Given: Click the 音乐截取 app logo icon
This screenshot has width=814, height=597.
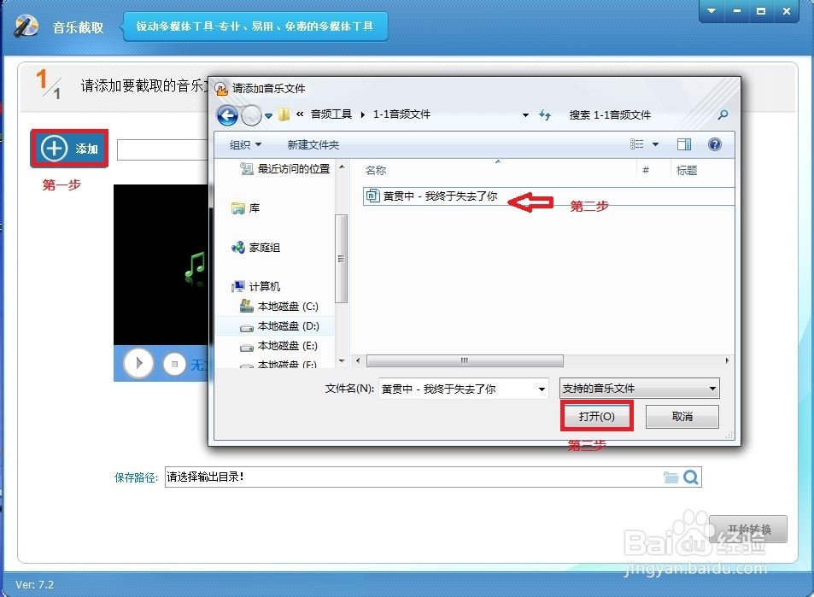Looking at the screenshot, I should [26, 26].
